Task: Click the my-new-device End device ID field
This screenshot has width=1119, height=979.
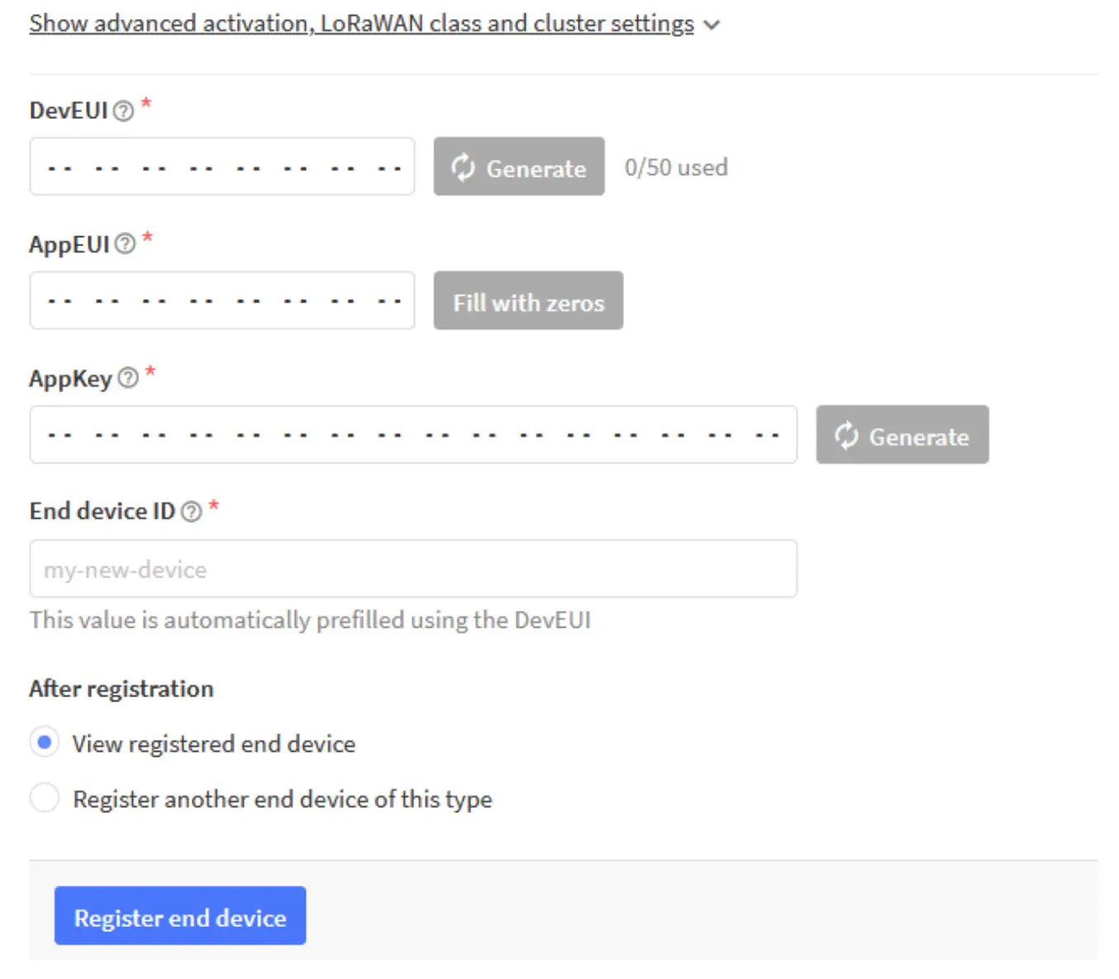Action: point(413,568)
